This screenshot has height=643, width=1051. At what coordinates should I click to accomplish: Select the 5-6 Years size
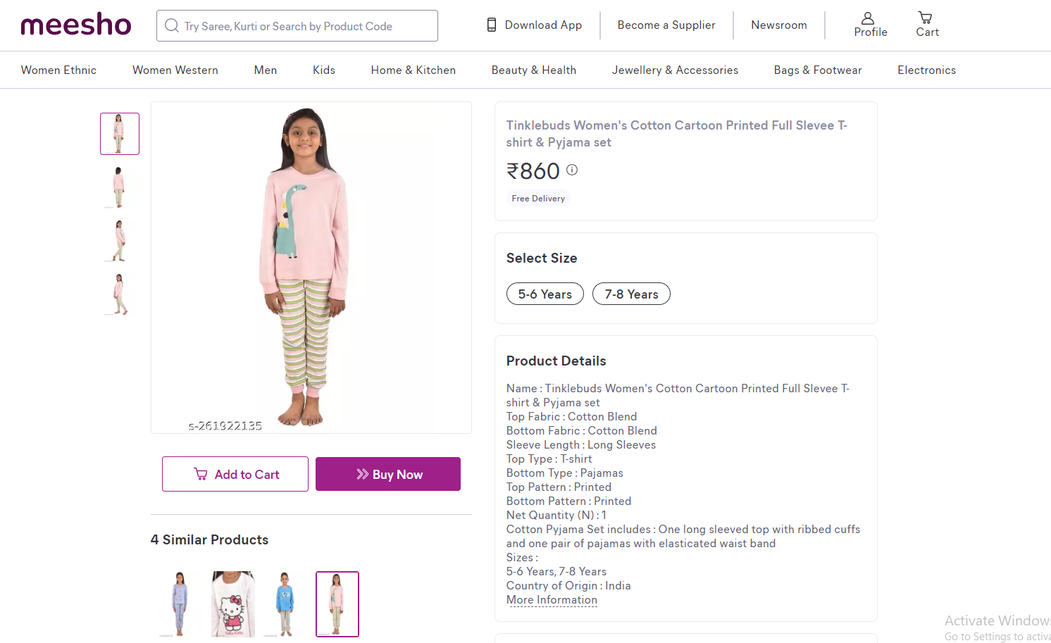pos(545,294)
